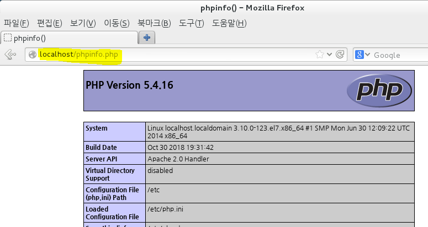
Task: Open the 도구(T) menu
Action: point(191,23)
